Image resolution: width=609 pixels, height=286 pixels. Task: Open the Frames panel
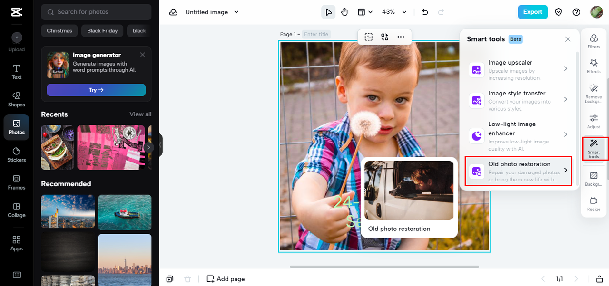(17, 182)
